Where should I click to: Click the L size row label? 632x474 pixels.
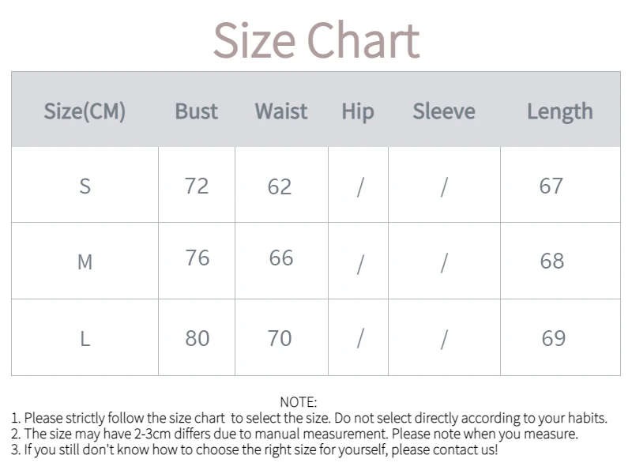(x=85, y=339)
